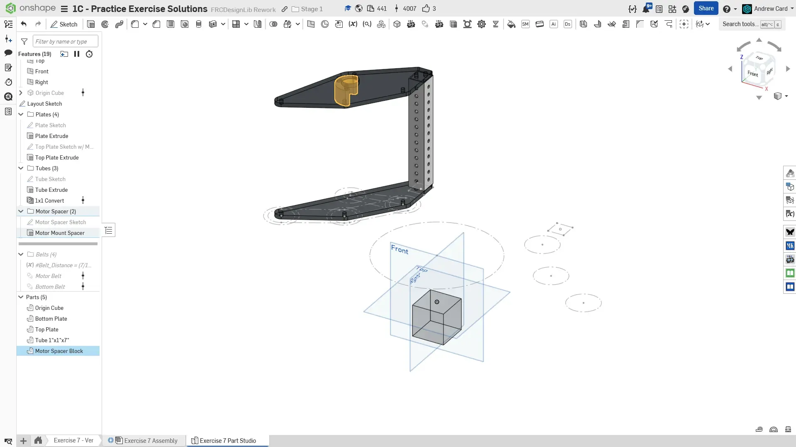Click the thumbs-up like icon
This screenshot has width=796, height=447.
tap(426, 9)
